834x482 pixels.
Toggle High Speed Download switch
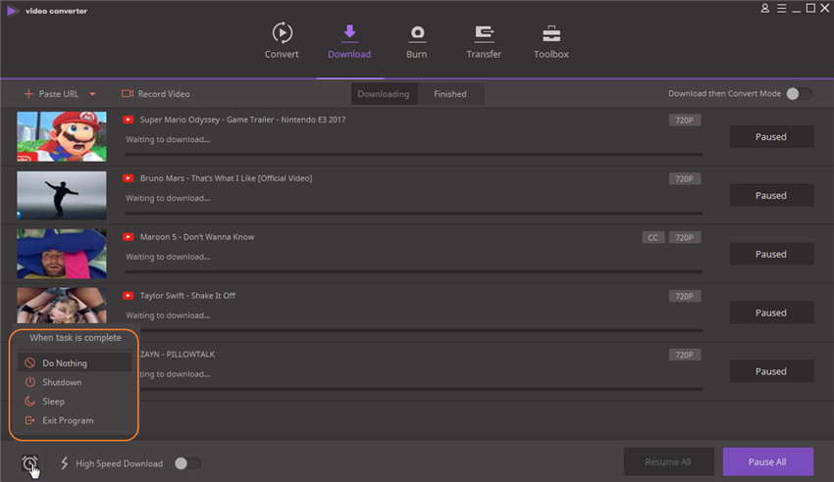(187, 463)
